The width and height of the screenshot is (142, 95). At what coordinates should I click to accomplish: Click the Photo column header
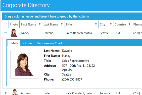(x=14, y=24)
